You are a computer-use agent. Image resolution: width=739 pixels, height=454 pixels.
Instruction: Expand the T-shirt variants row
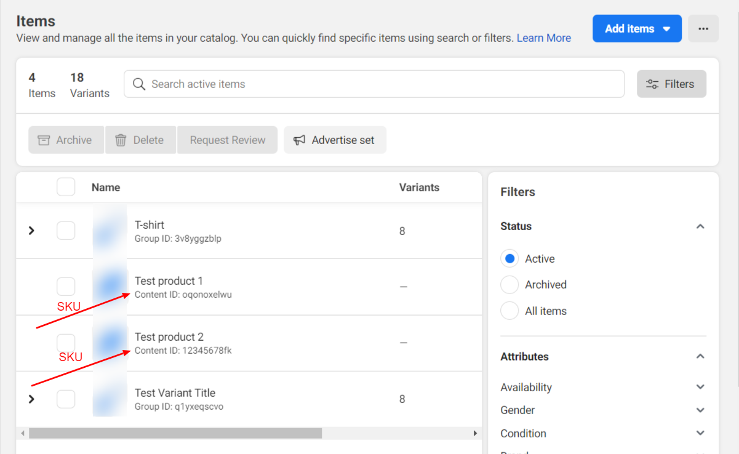tap(31, 231)
